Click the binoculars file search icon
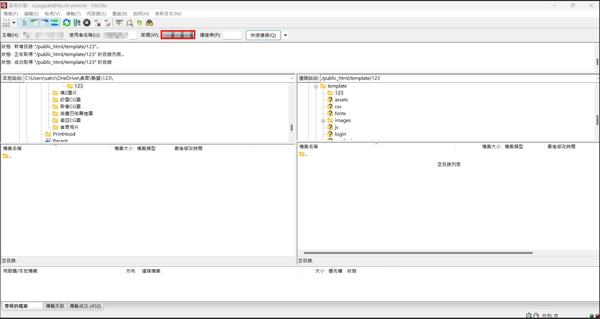 click(x=150, y=23)
